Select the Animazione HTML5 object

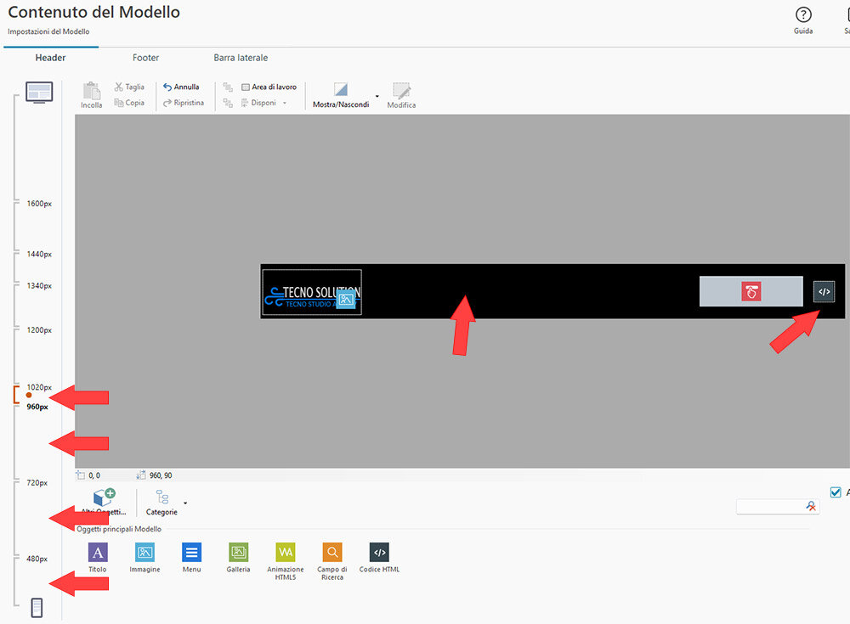click(286, 554)
